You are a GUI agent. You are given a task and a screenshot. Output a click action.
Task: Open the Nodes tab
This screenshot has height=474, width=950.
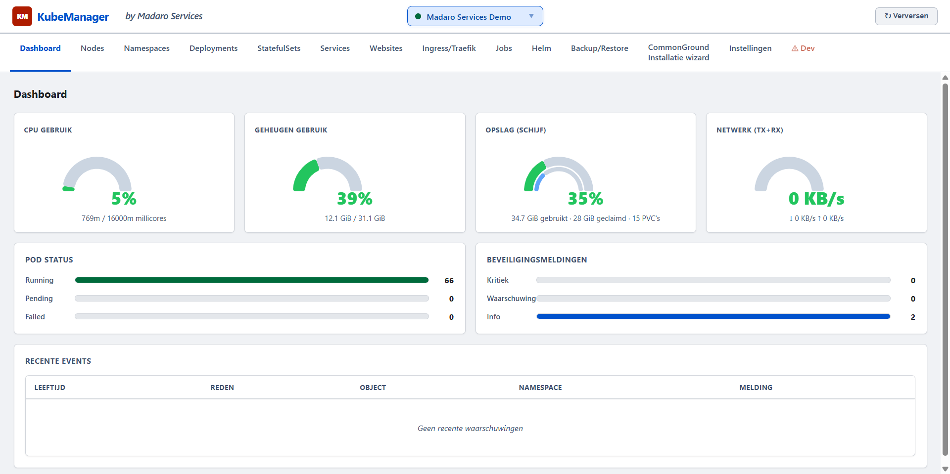[x=93, y=48]
